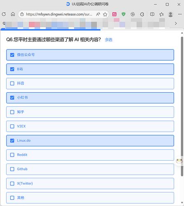This screenshot has height=206, width=184.
Task: Minimize the browser window
Action: tap(155, 5)
